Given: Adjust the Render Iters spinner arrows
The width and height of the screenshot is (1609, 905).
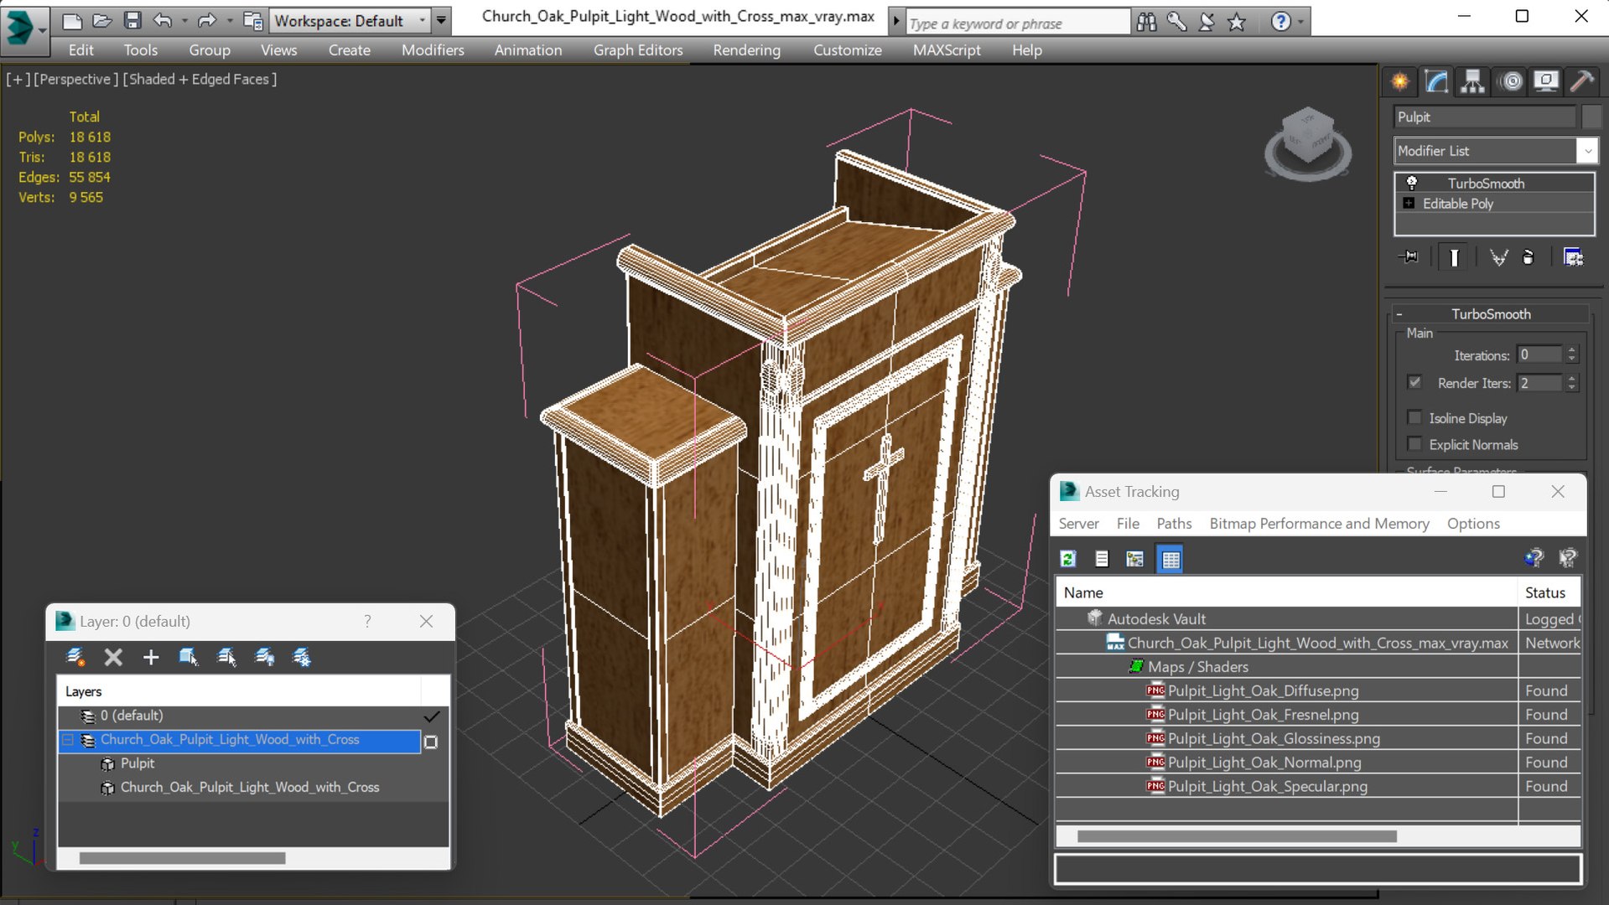Looking at the screenshot, I should coord(1572,383).
